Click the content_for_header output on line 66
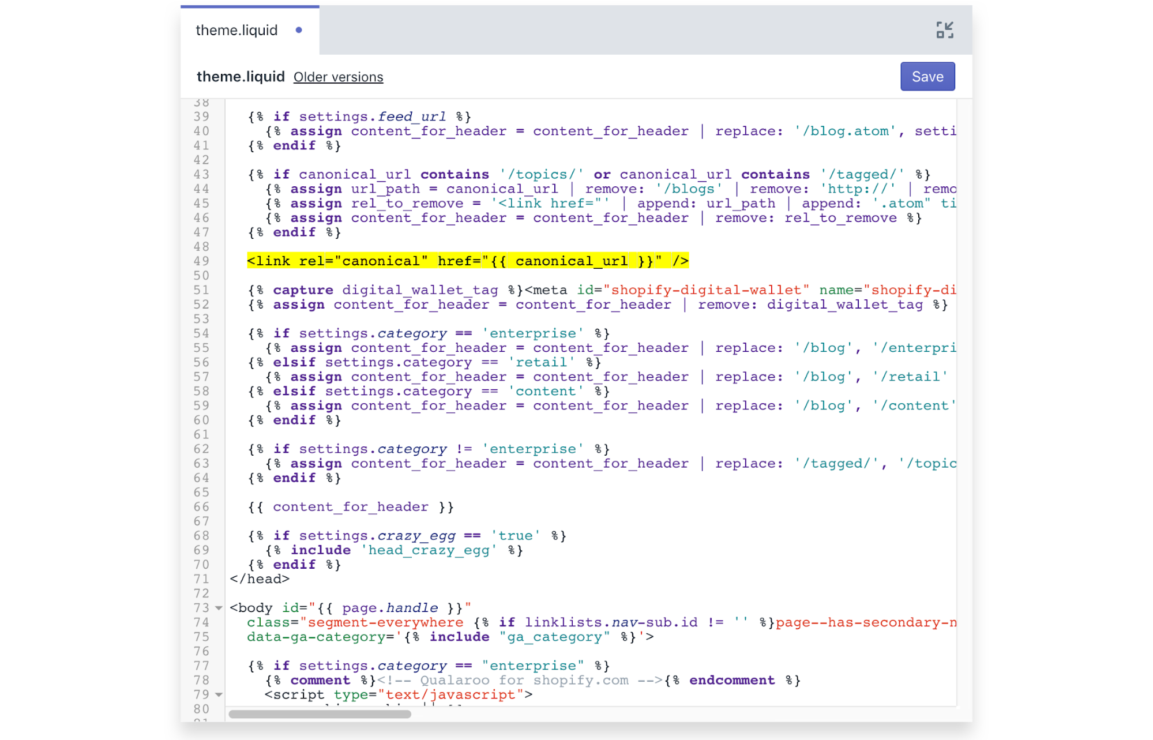Image resolution: width=1153 pixels, height=740 pixels. click(351, 507)
